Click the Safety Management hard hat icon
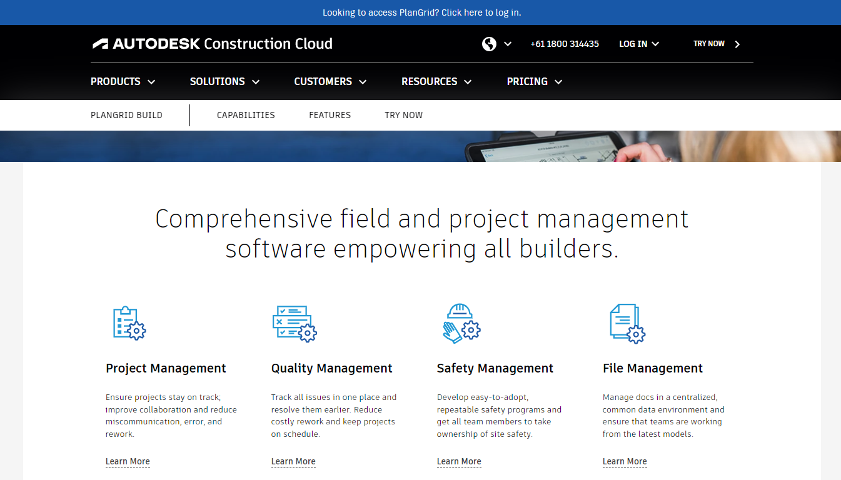This screenshot has height=480, width=841. [x=461, y=323]
